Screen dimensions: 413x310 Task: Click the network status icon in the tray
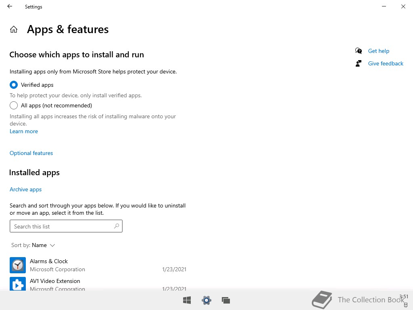point(406,305)
